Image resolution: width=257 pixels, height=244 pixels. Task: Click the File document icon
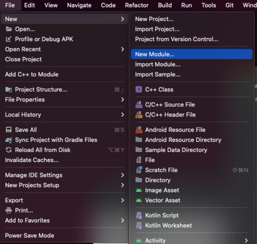(139, 160)
